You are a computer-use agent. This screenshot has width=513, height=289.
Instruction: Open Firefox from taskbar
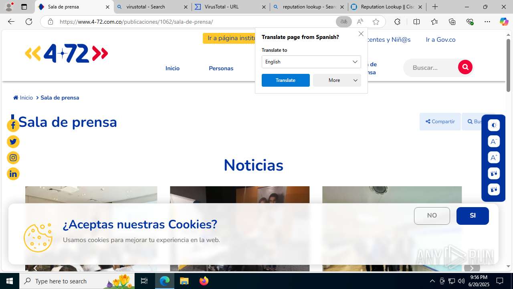pos(204,281)
